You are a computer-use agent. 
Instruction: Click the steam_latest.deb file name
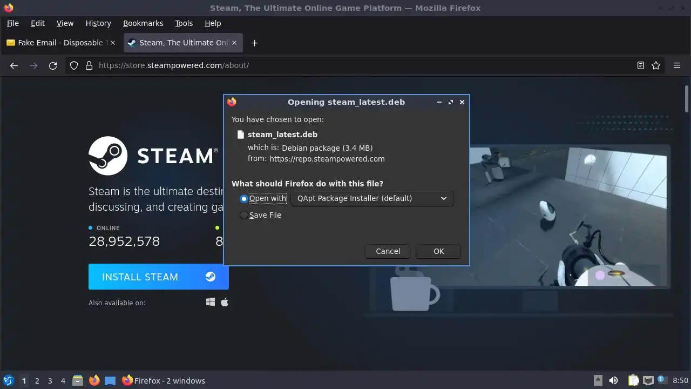coord(282,135)
